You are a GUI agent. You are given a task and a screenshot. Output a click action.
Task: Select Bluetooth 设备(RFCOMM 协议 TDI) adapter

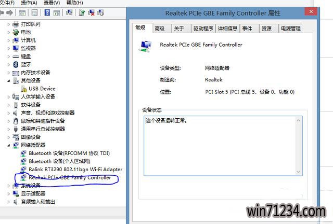tap(69, 153)
